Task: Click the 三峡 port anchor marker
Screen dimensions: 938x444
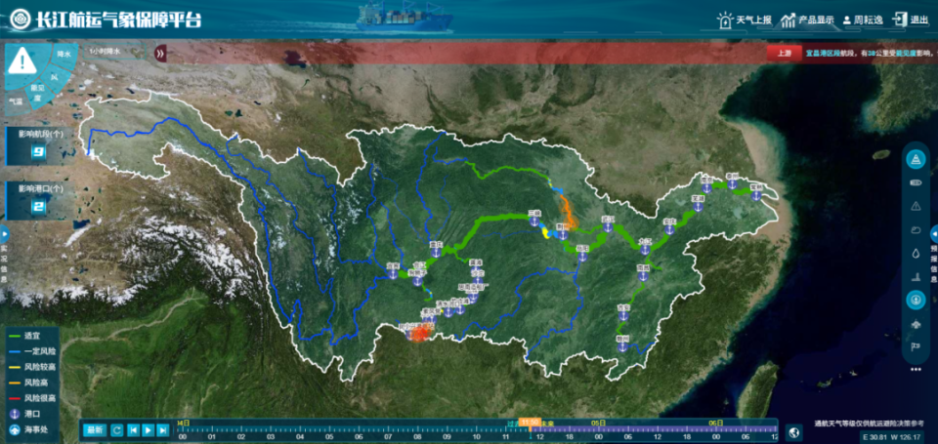Action: tap(533, 222)
